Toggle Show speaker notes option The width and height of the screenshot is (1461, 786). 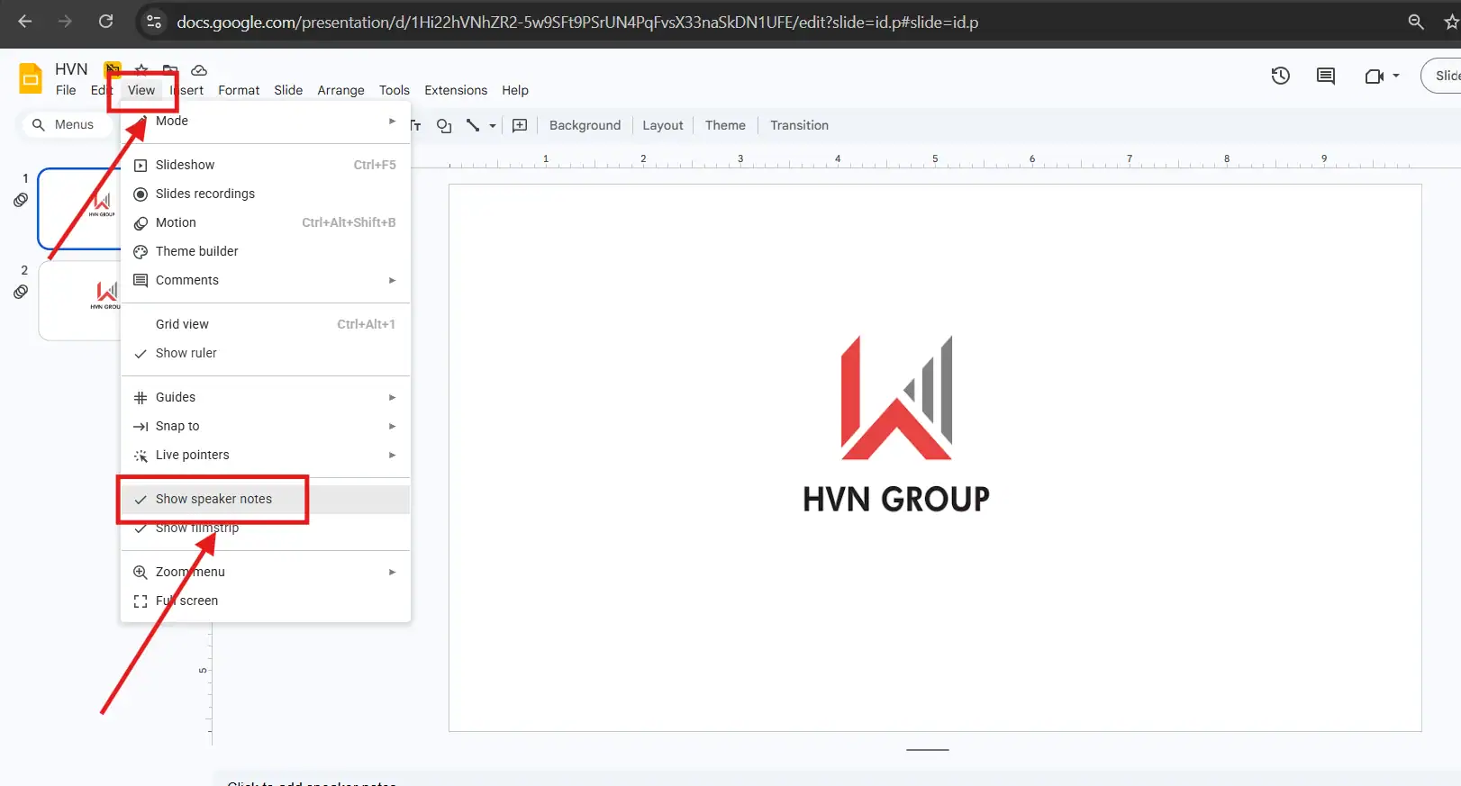coord(265,499)
